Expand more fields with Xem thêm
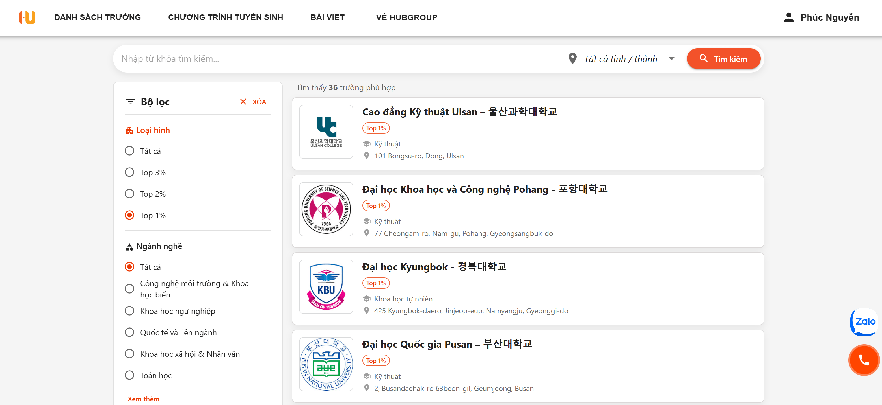Image resolution: width=882 pixels, height=405 pixels. click(143, 399)
